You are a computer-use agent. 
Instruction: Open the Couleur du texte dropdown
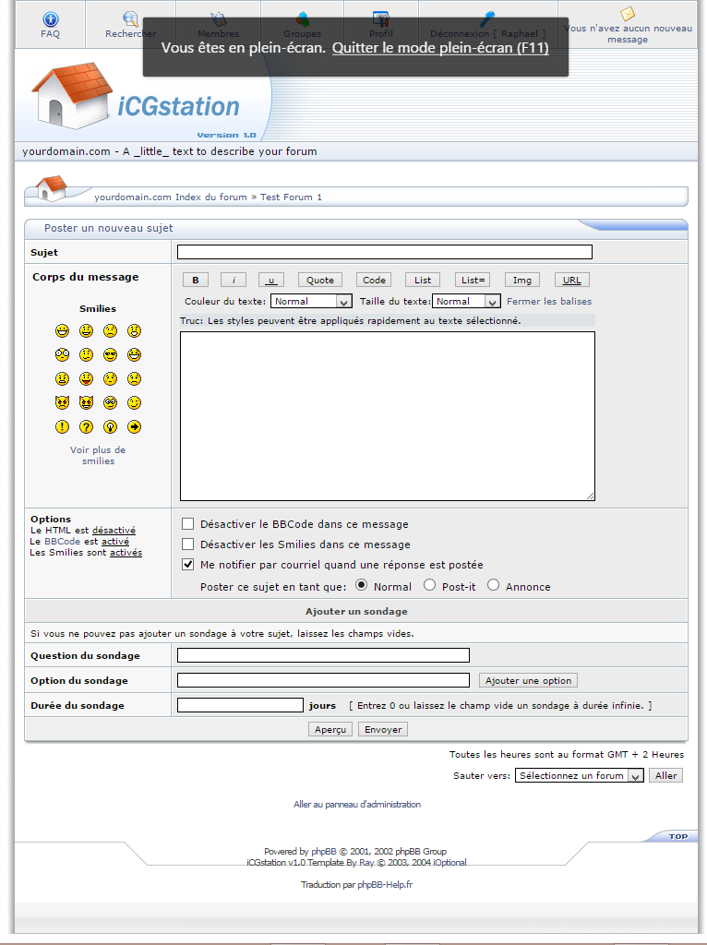[x=311, y=302]
